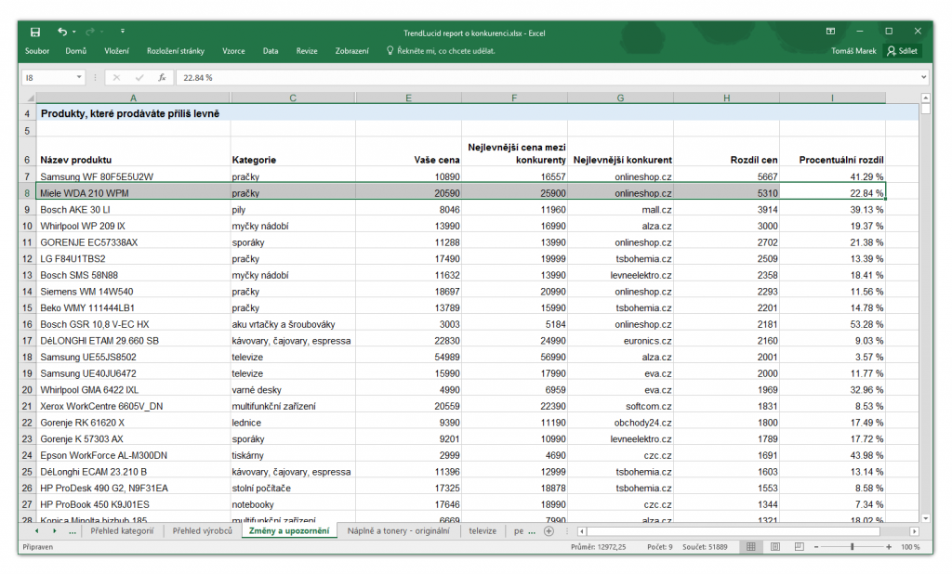
Task: Open the Data ribbon tab
Action: point(271,51)
